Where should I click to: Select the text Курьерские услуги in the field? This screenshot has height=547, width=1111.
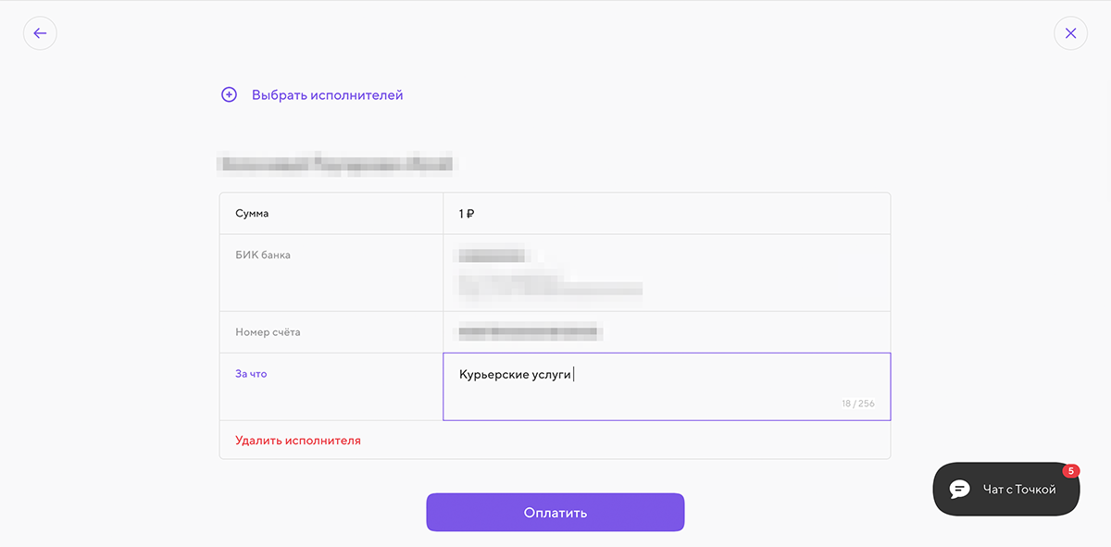[x=515, y=374]
